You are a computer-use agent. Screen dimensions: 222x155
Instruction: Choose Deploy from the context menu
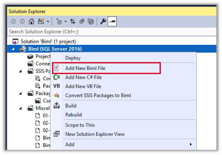[x=123, y=58]
